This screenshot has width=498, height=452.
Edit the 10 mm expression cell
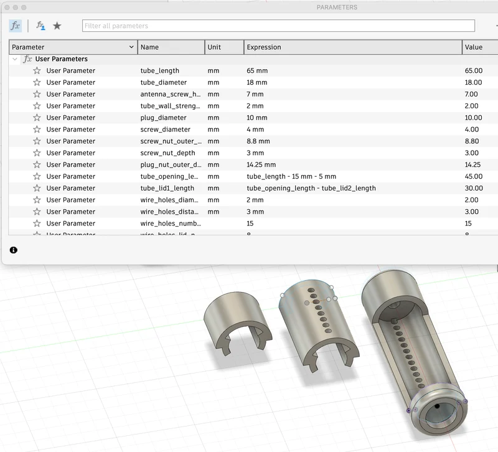coord(256,118)
